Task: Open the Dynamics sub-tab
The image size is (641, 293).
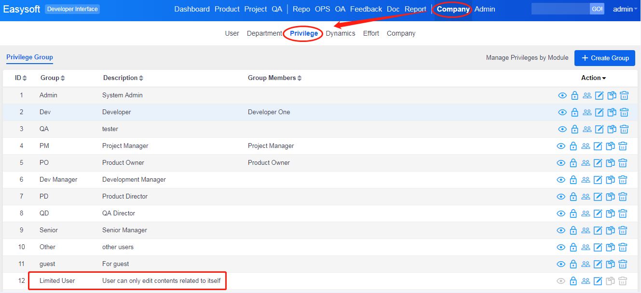Action: [x=341, y=34]
